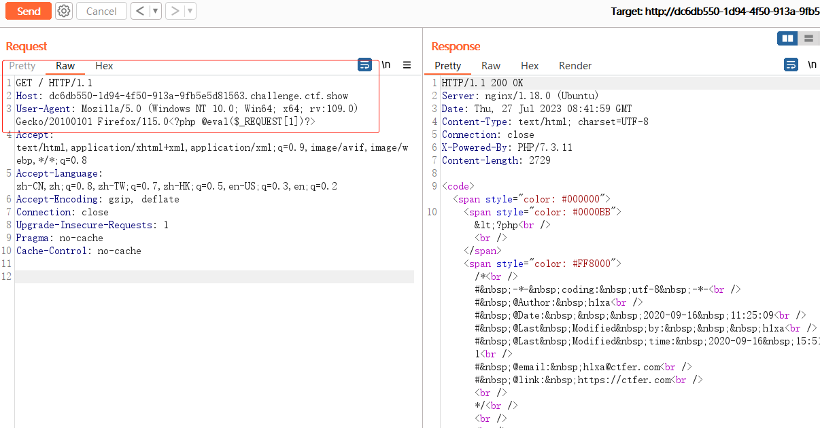
Task: Click span with color #0000BB
Action: click(x=543, y=212)
